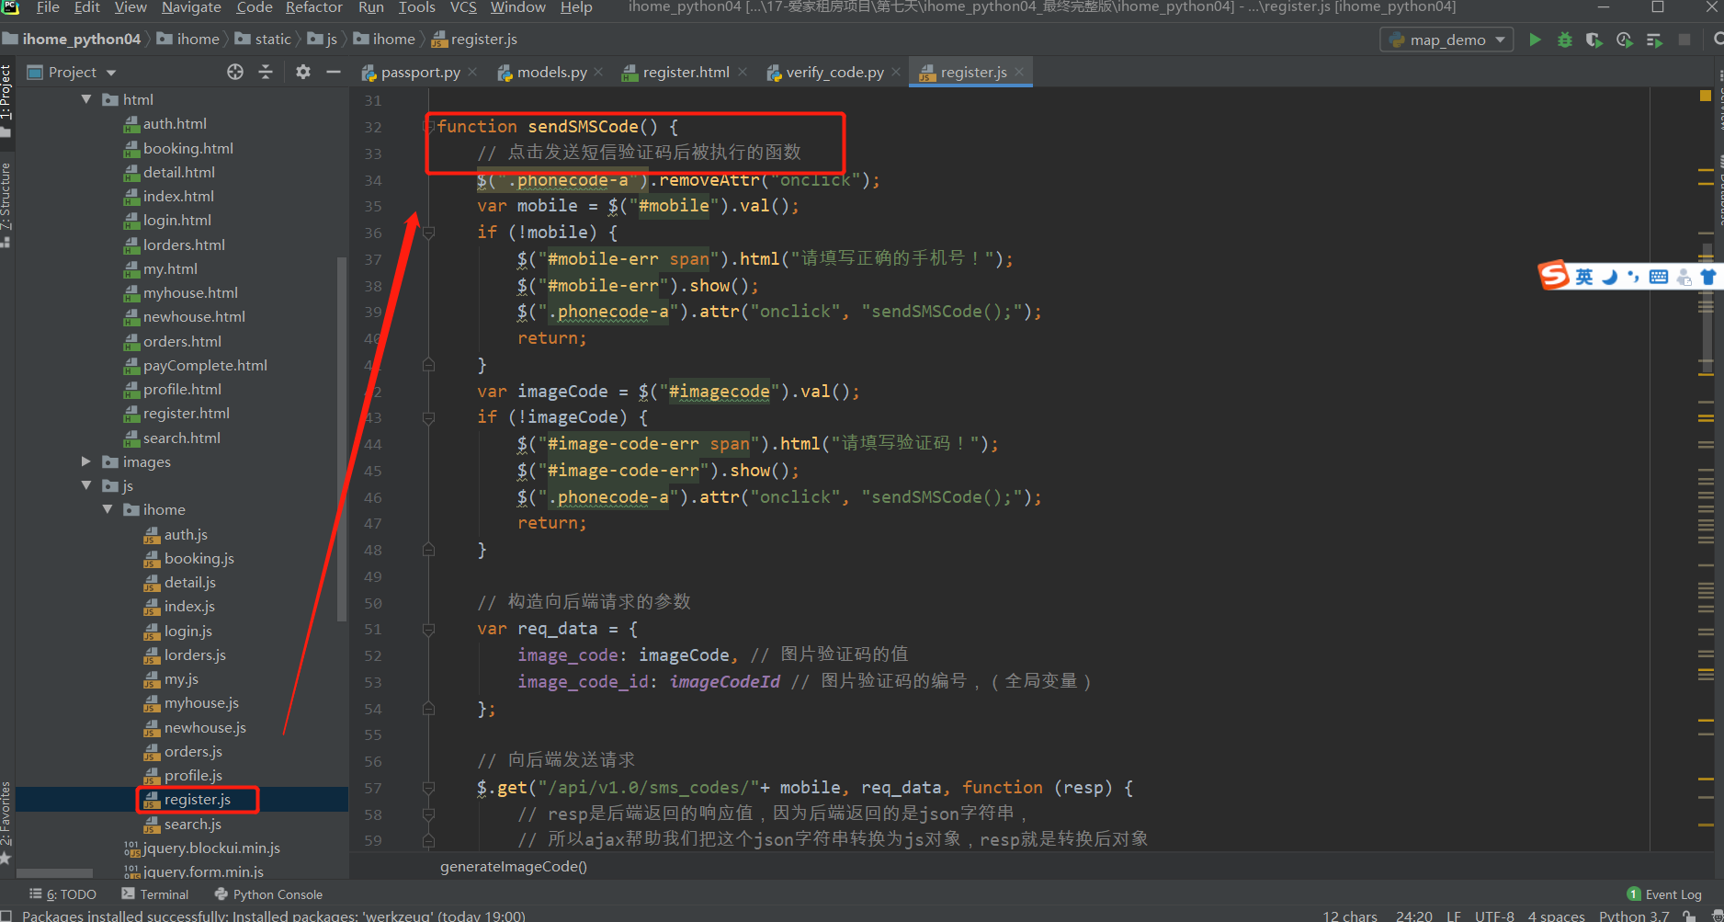Collapse the js folder
Image resolution: width=1724 pixels, height=922 pixels.
[x=86, y=485]
